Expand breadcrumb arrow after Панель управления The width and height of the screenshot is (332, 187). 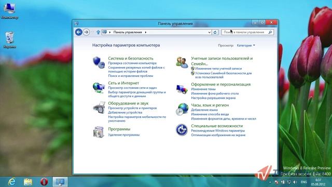[146, 32]
